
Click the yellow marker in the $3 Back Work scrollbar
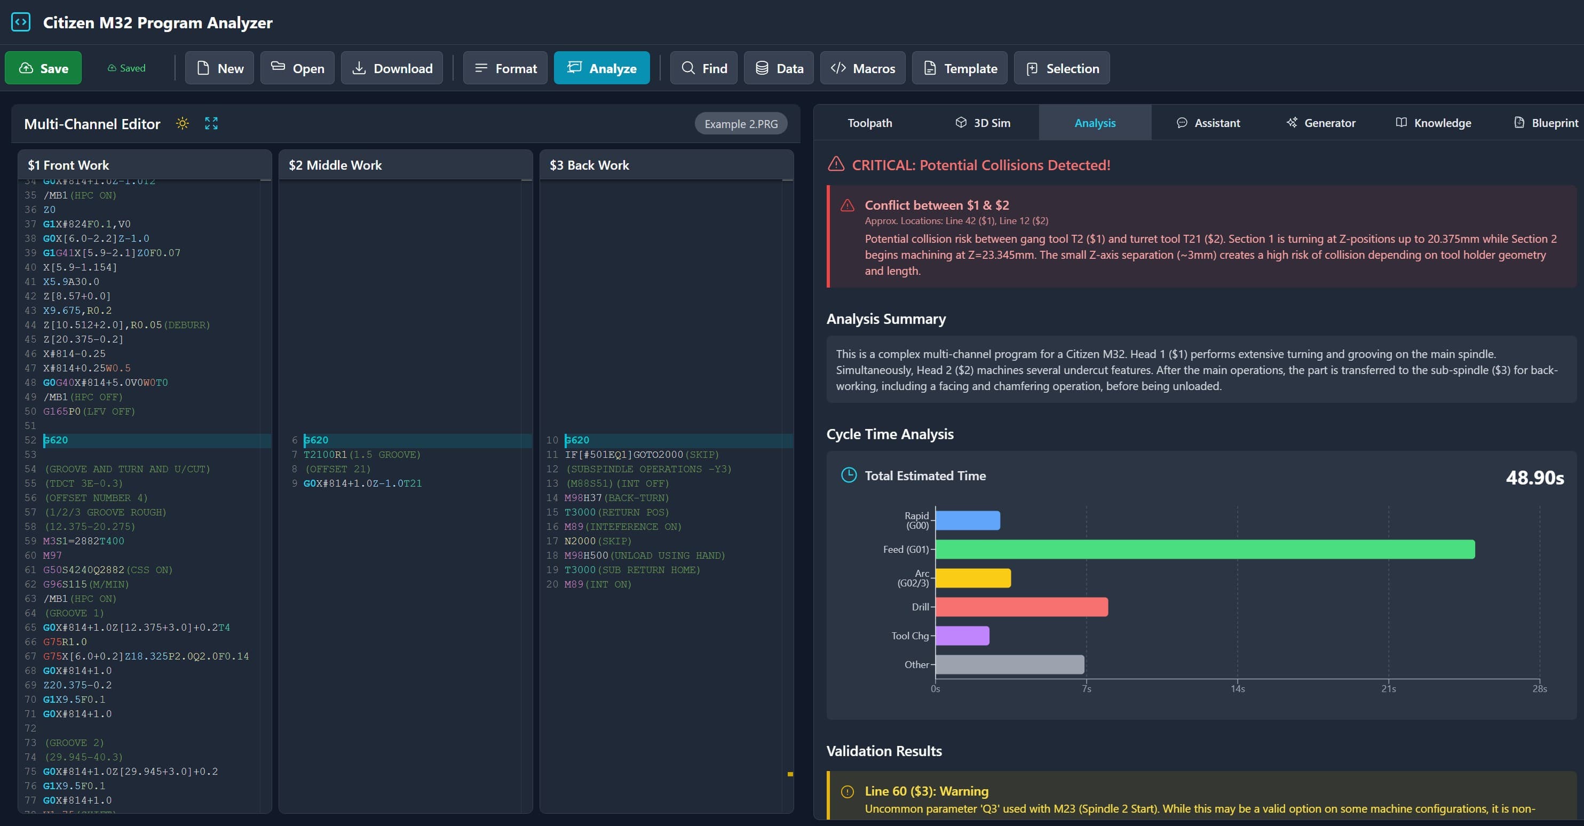click(x=790, y=774)
